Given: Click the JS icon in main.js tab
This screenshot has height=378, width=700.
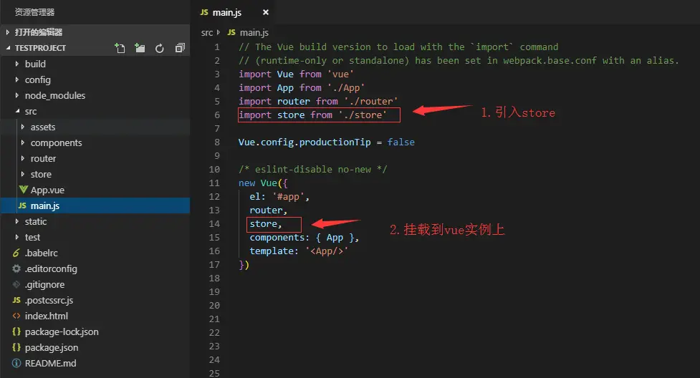Looking at the screenshot, I should 204,12.
